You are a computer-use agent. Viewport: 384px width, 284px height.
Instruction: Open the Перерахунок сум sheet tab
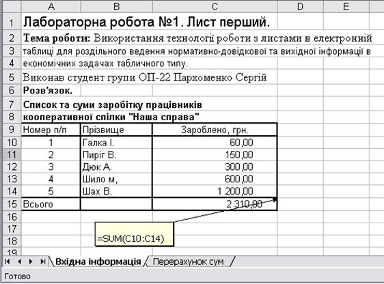[x=188, y=261]
